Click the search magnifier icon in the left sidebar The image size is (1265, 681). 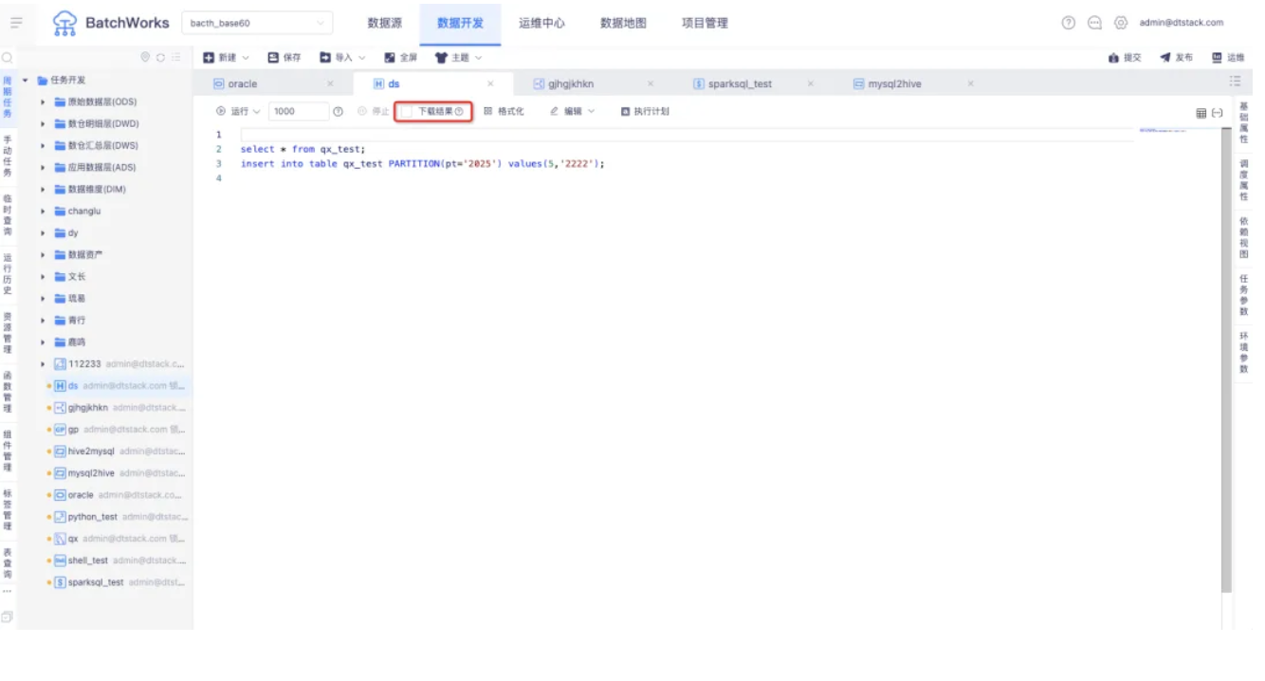click(x=7, y=58)
